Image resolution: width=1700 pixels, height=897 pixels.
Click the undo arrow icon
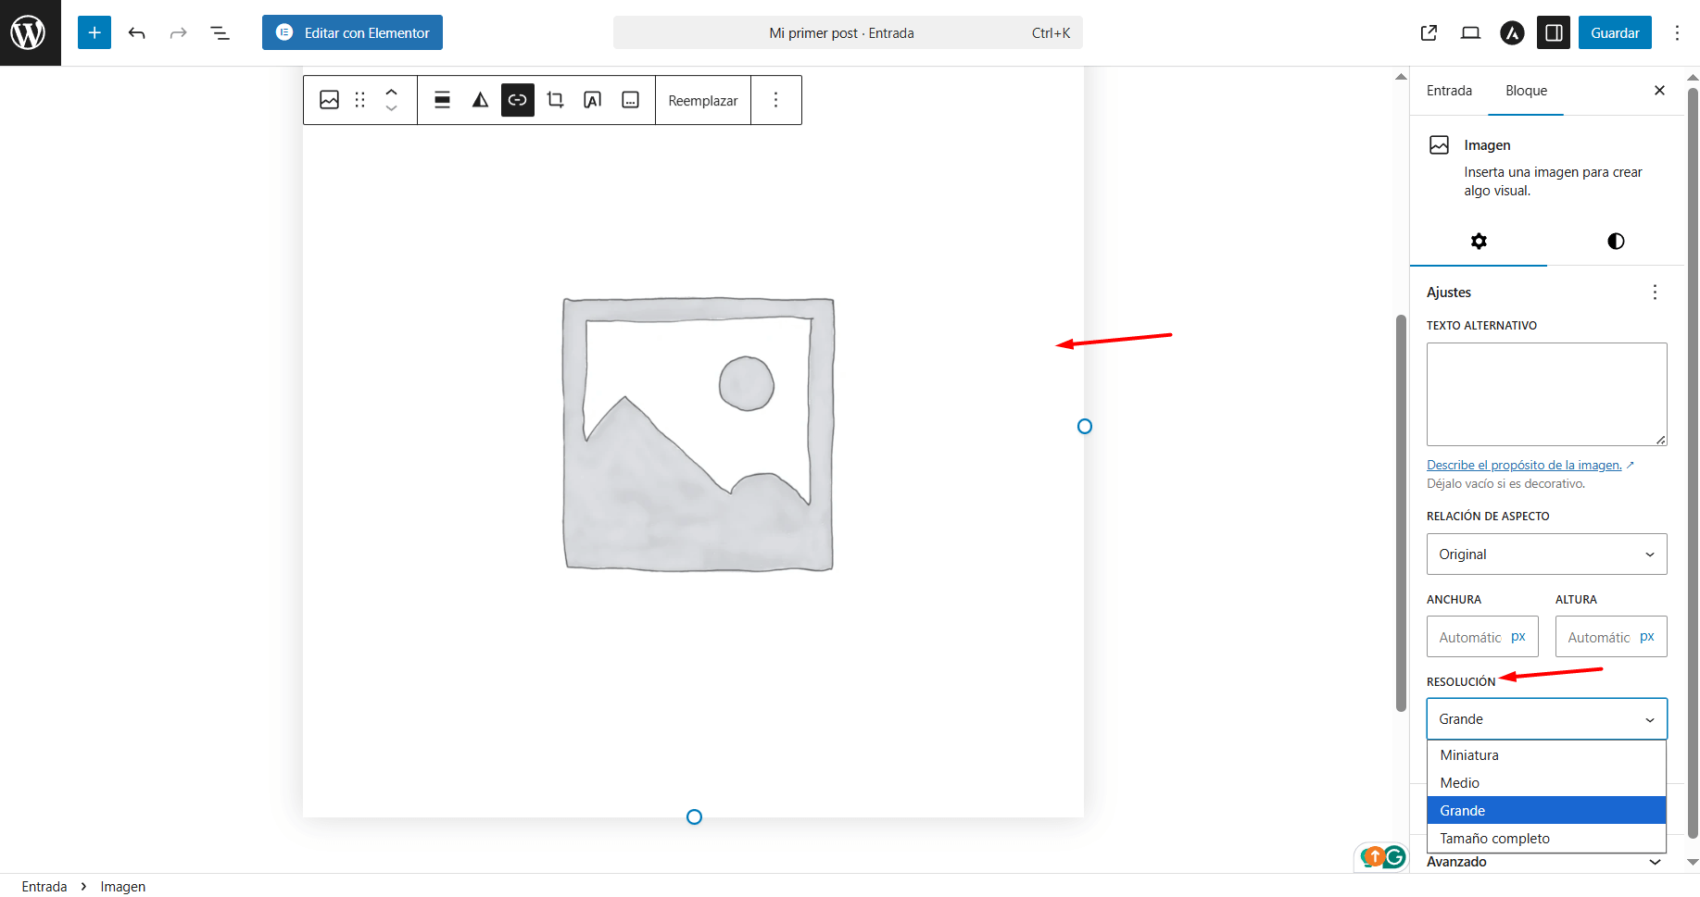(x=137, y=33)
